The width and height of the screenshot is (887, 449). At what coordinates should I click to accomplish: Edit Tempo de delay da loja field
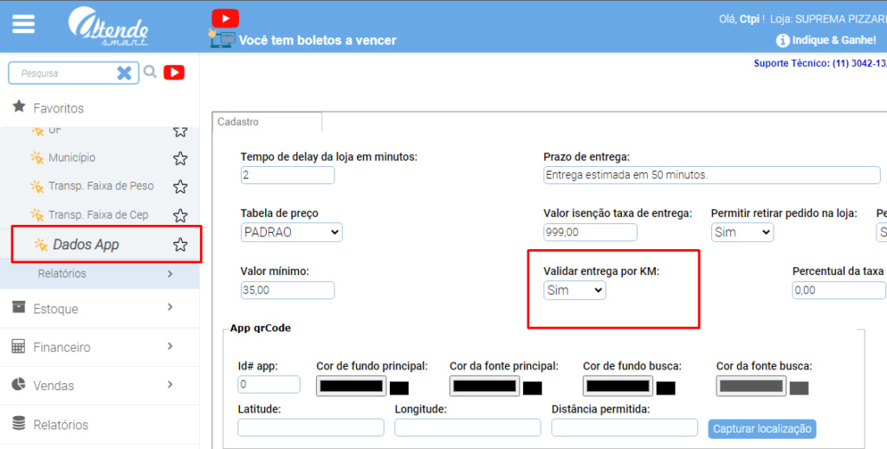[288, 175]
